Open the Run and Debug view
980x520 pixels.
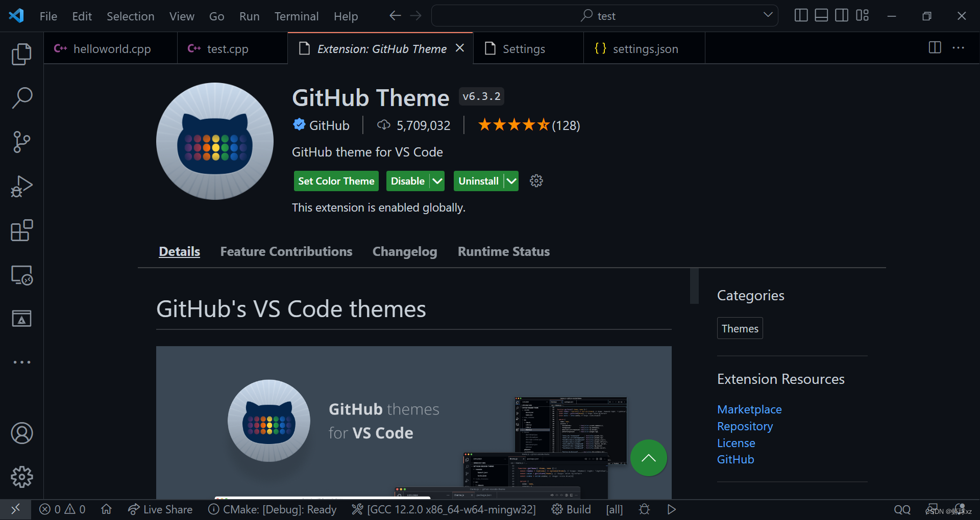tap(21, 186)
